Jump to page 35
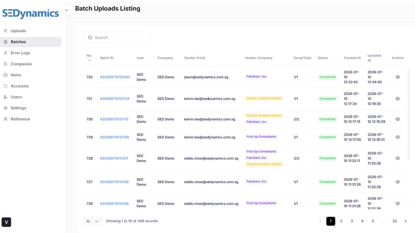Screen dimensions: 415x233 395,221
